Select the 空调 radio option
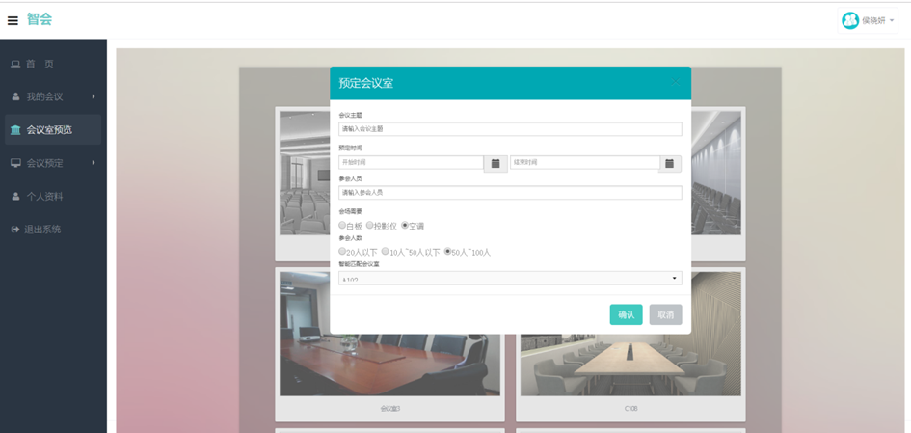Viewport: 911px width, 433px height. (405, 225)
